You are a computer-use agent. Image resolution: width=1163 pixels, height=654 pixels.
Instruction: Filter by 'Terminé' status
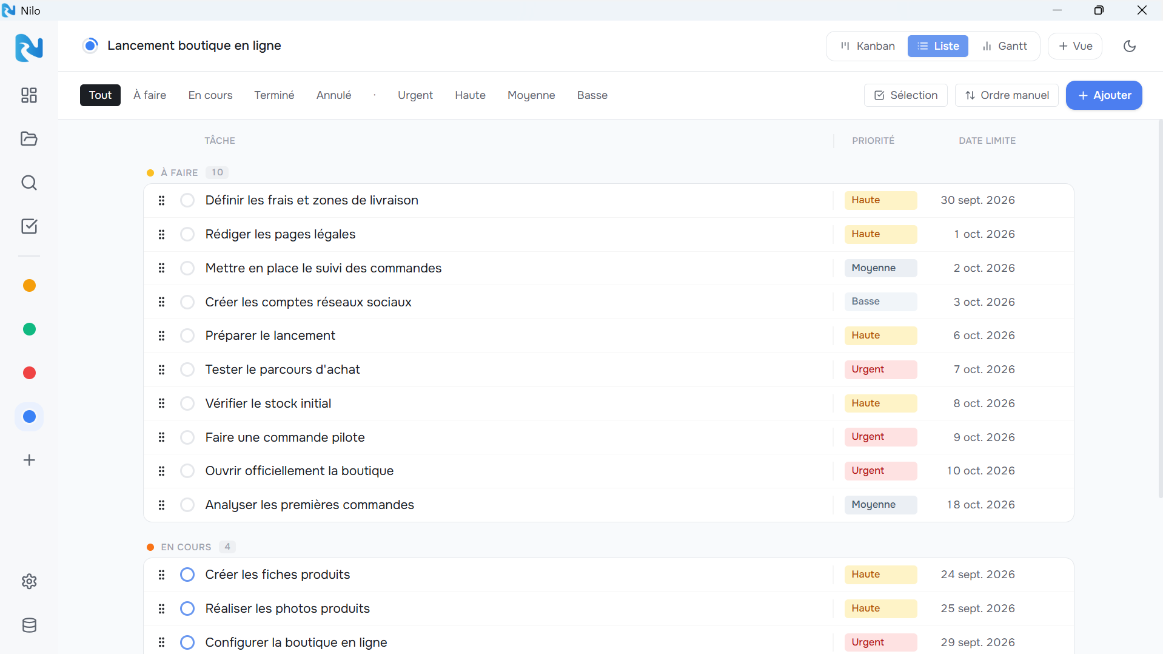[x=274, y=95]
